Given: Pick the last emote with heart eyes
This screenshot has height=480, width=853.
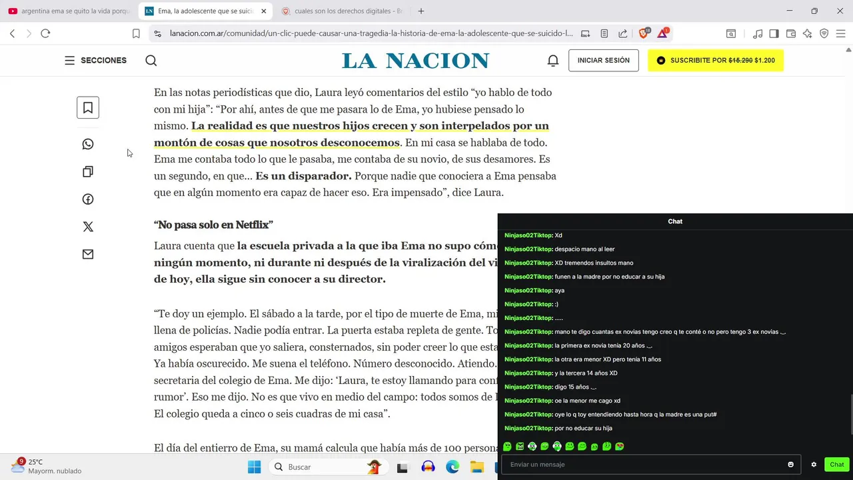Looking at the screenshot, I should pos(620,447).
